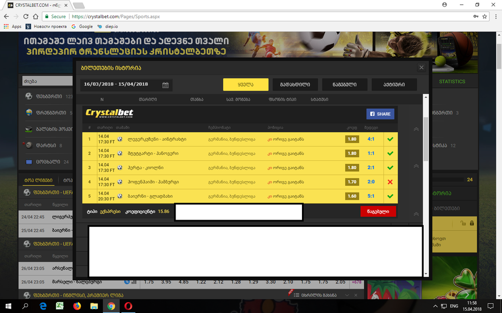Open the diep.io bookmark

[x=107, y=26]
